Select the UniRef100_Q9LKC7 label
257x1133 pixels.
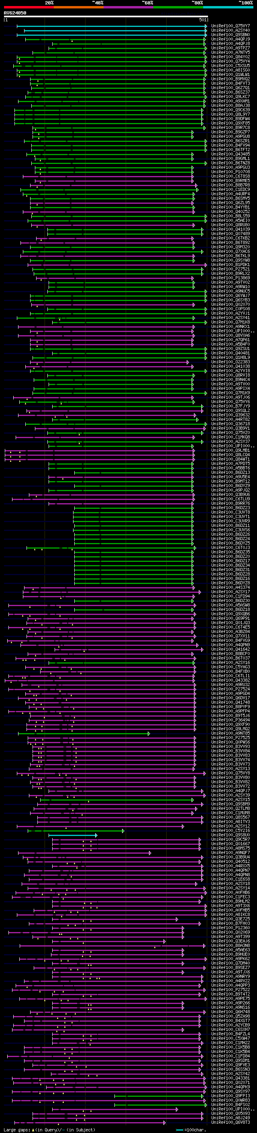230,97
